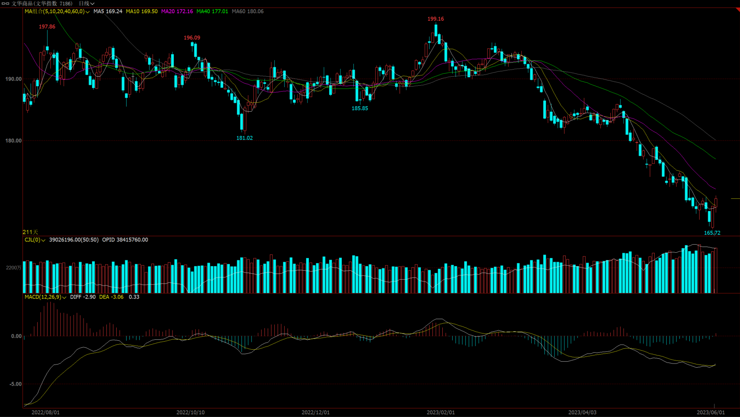Click the 185.85 low price label
The image size is (740, 417).
[x=360, y=108]
